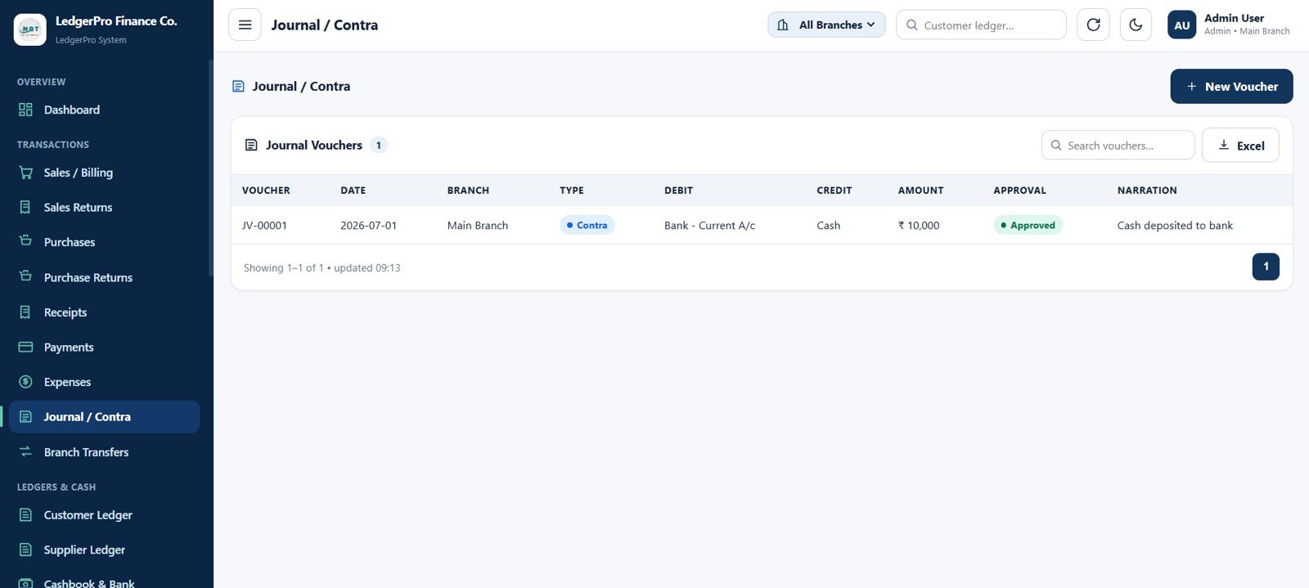Click the APPROVAL column header
Screen dimensions: 1309x588
point(1019,191)
